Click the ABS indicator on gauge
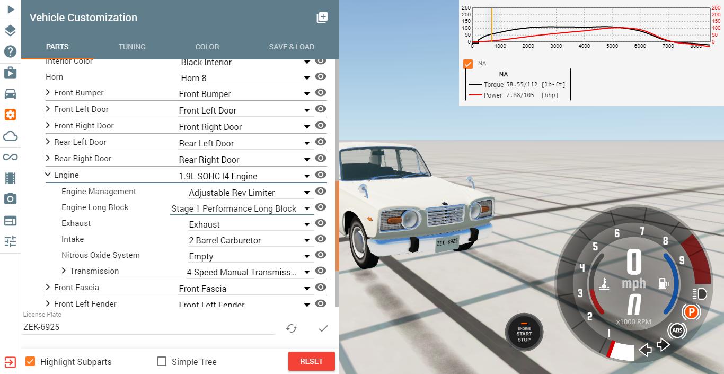Image resolution: width=724 pixels, height=374 pixels. (x=677, y=330)
